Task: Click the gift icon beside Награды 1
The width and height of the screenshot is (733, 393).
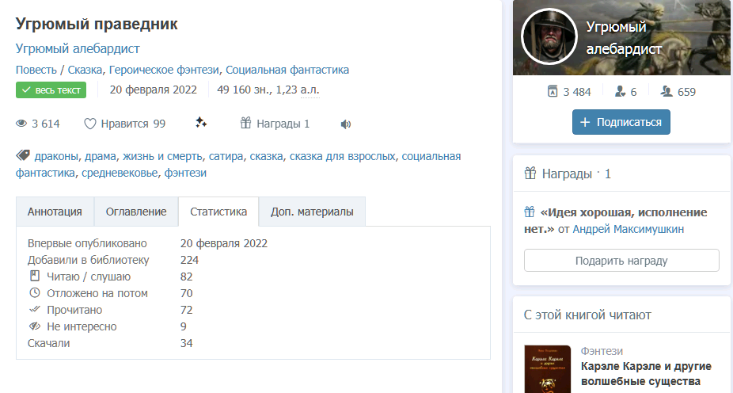Action: (x=245, y=123)
